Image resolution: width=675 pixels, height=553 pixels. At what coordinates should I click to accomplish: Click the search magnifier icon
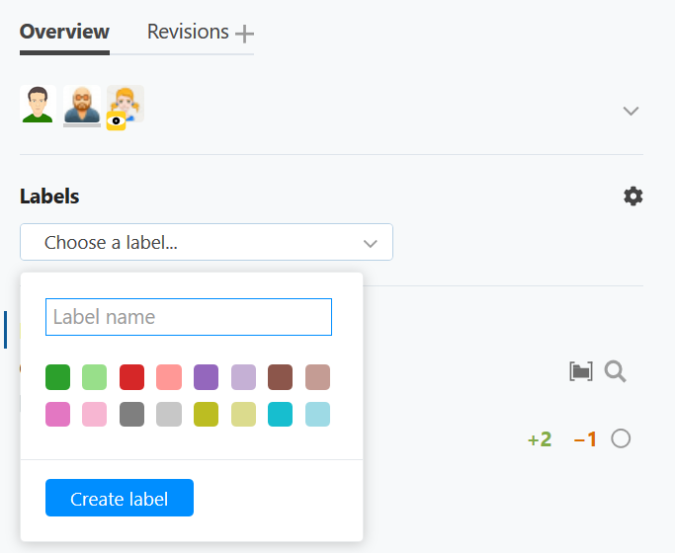tap(616, 371)
